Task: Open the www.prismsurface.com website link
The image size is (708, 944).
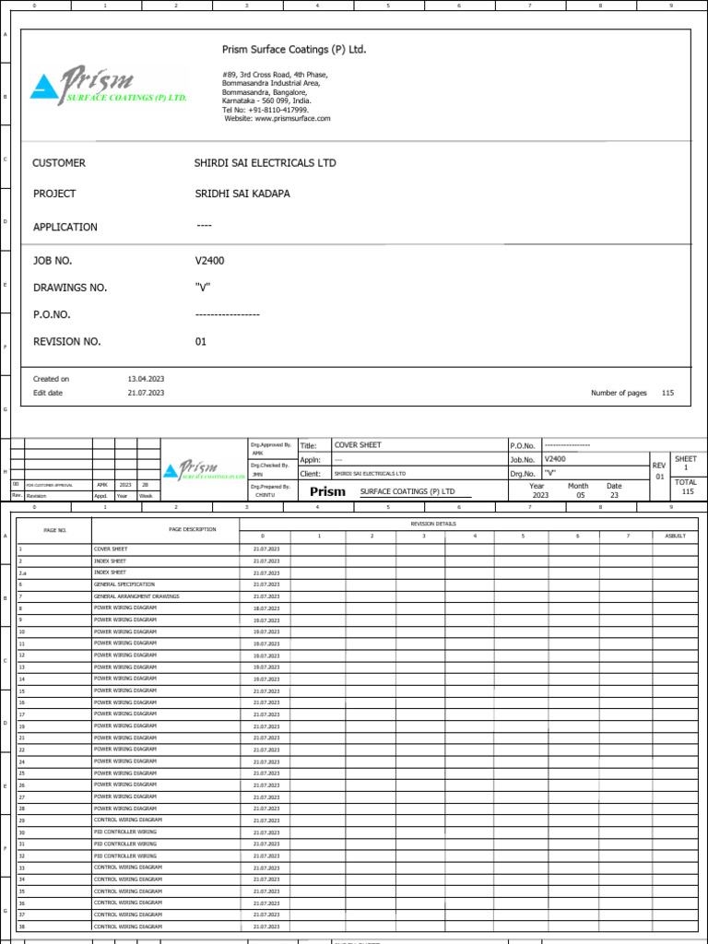Action: click(x=292, y=119)
